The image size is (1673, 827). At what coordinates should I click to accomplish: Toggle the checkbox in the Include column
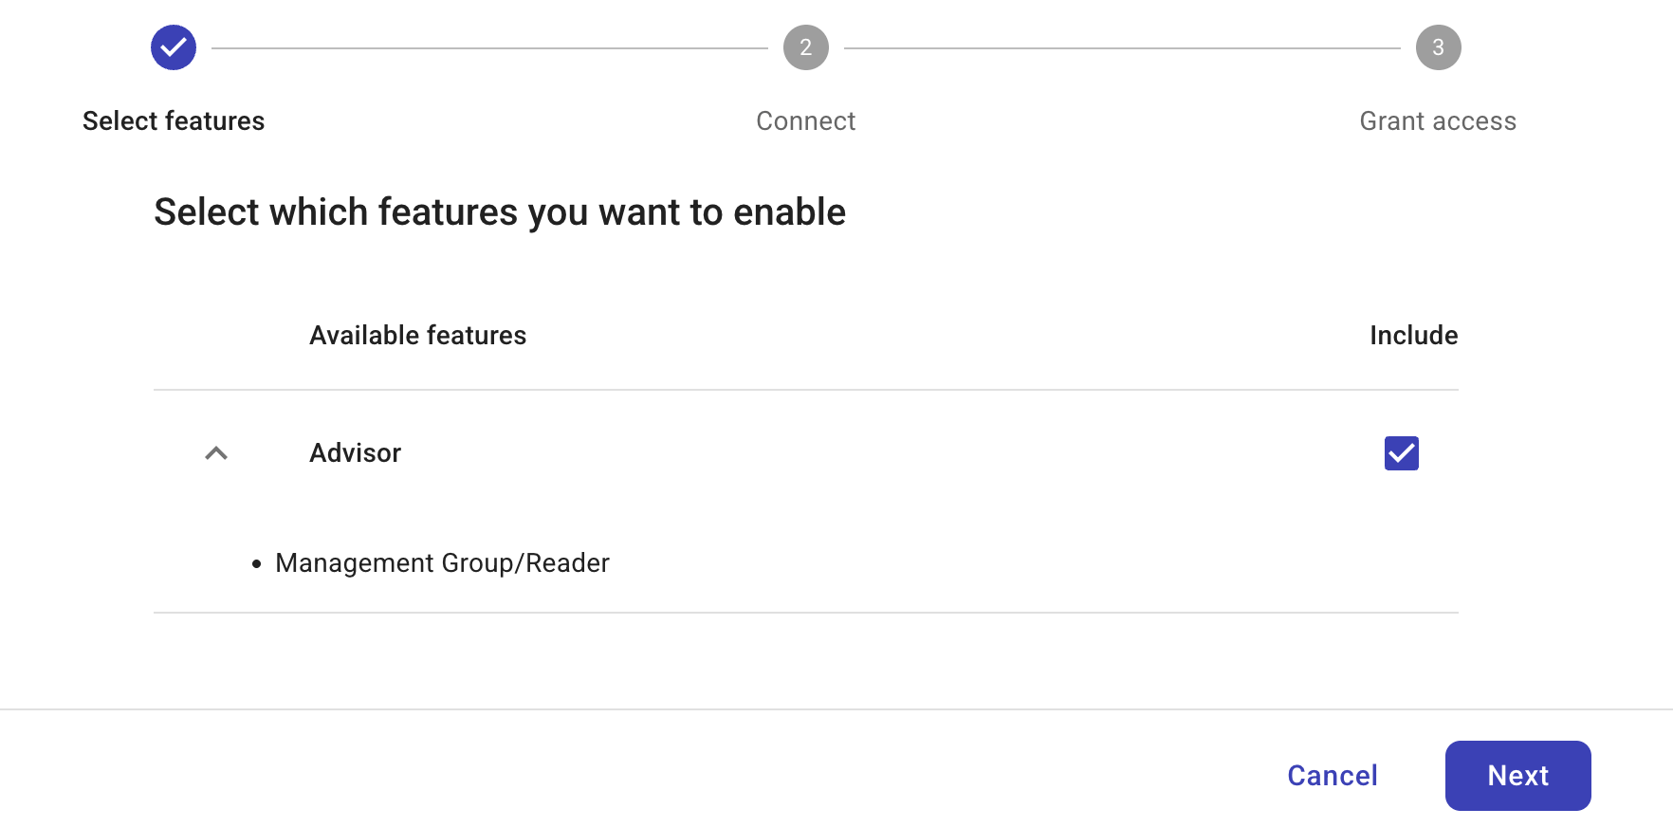coord(1401,453)
